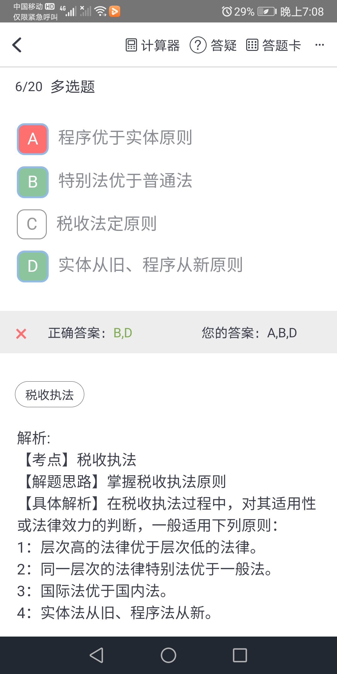This screenshot has height=674, width=337.
Task: Tap the question mark 答疑 icon
Action: click(198, 45)
